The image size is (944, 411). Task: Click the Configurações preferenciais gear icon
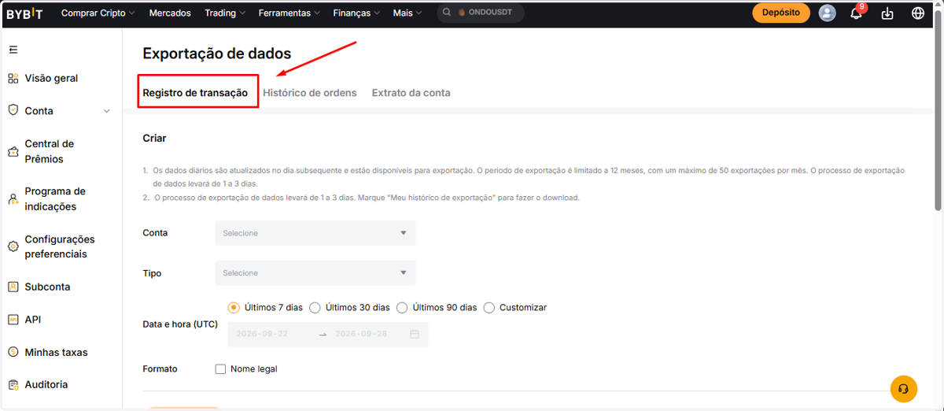tap(13, 246)
